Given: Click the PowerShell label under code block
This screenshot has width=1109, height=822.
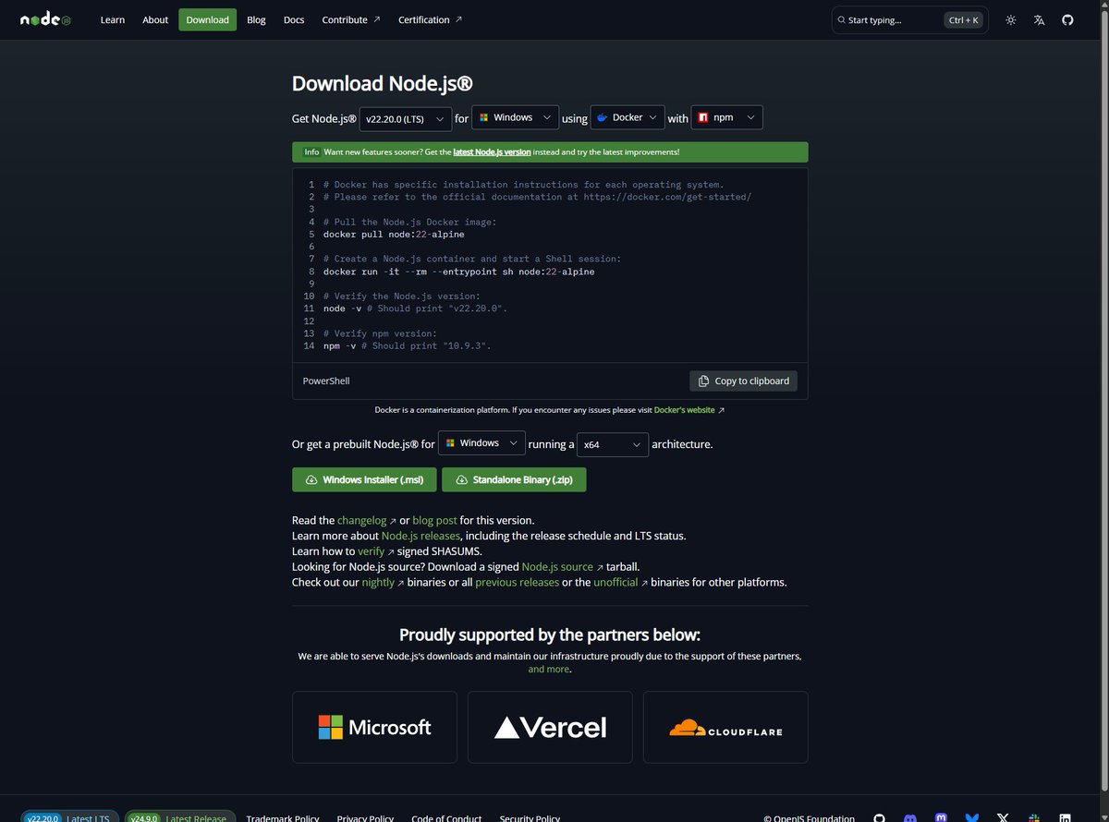Looking at the screenshot, I should 326,381.
